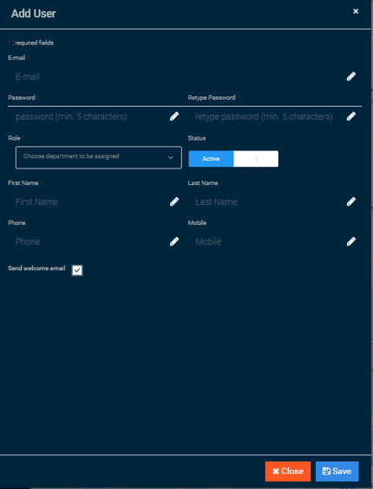Image resolution: width=373 pixels, height=489 pixels.
Task: Click the white handle of Status toggle
Action: (x=256, y=159)
